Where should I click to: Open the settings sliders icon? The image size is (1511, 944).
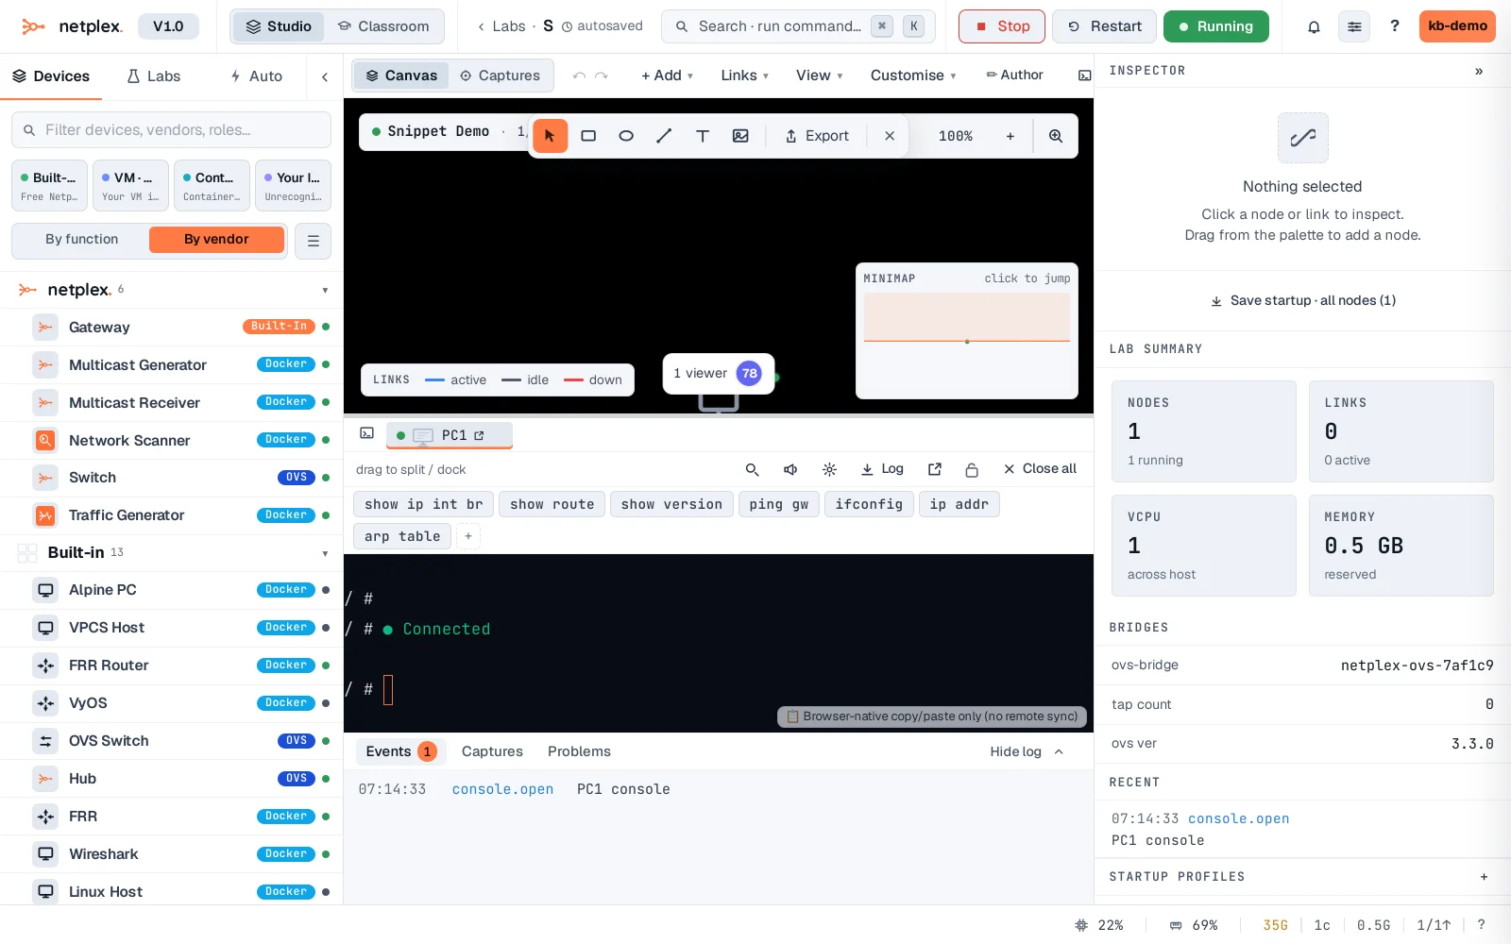pyautogui.click(x=1354, y=26)
